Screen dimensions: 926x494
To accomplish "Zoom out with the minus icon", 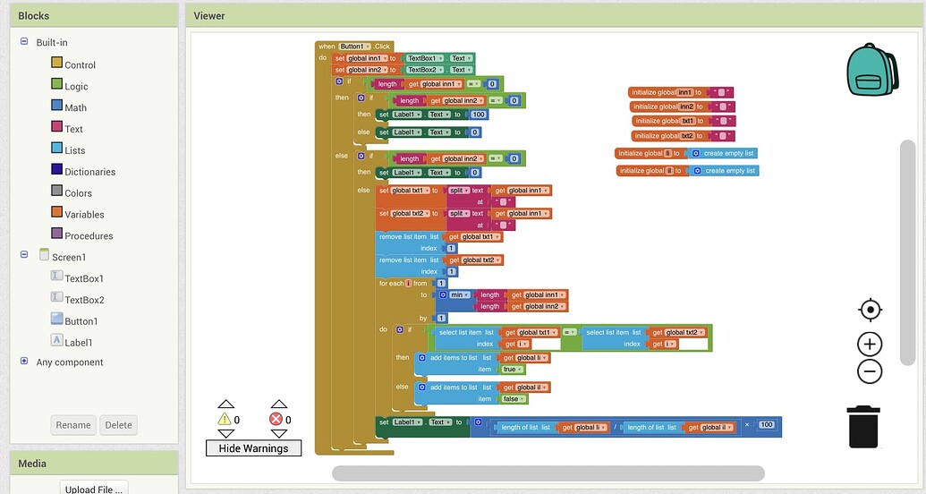I will coord(870,371).
